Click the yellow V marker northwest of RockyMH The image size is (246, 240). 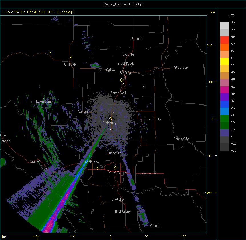tap(50, 52)
